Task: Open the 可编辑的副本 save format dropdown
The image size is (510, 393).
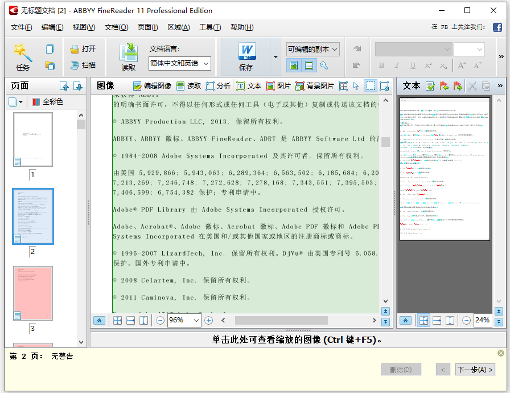Action: [312, 50]
